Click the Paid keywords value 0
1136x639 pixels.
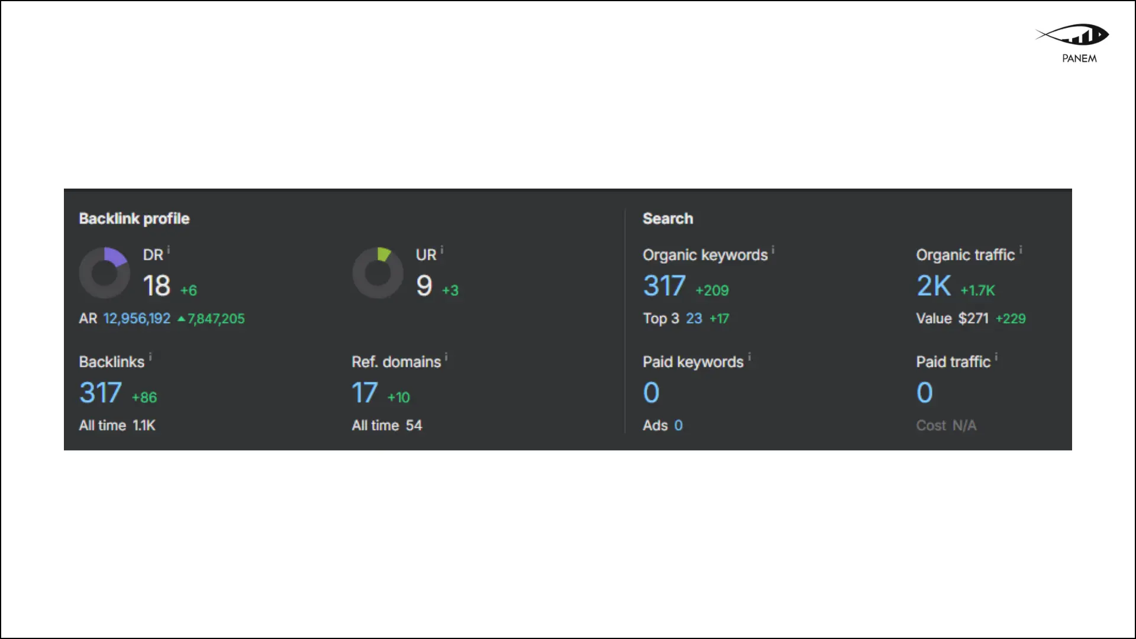click(x=651, y=393)
